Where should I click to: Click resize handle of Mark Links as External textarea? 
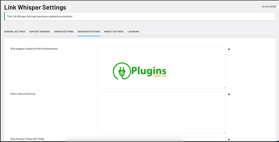(x=225, y=132)
